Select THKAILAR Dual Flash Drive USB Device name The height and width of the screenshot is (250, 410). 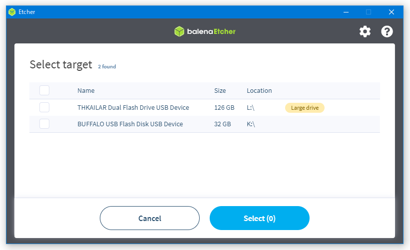pyautogui.click(x=133, y=108)
